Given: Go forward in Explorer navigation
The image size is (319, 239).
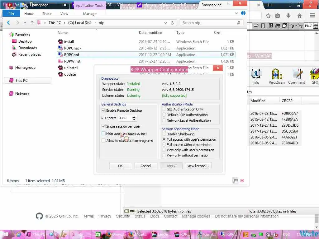Looking at the screenshot, I should (17, 22).
